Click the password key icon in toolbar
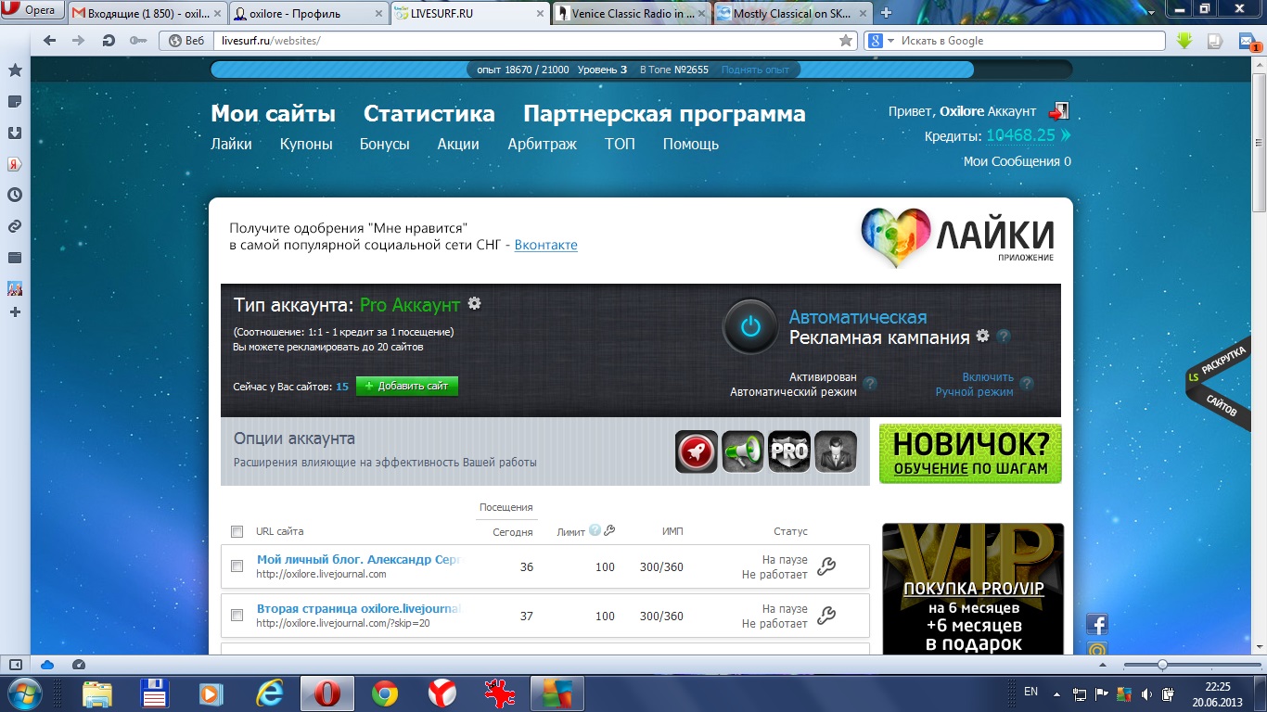This screenshot has width=1267, height=712. [137, 41]
